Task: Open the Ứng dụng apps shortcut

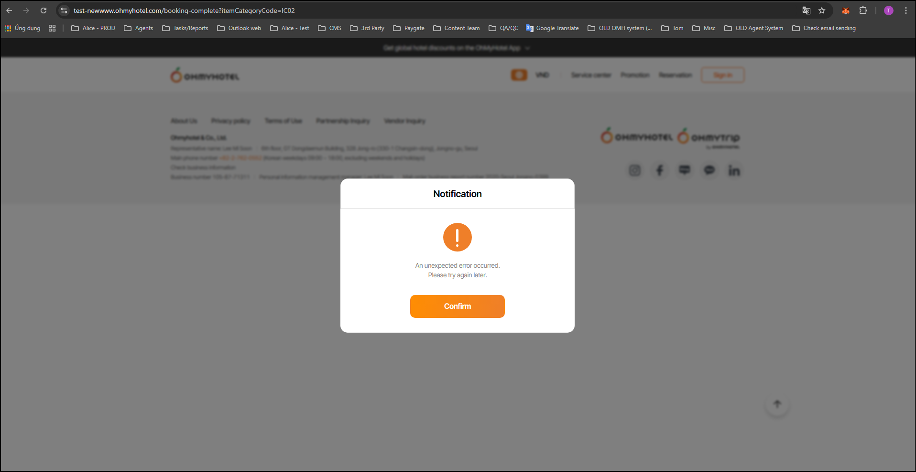Action: (x=22, y=28)
